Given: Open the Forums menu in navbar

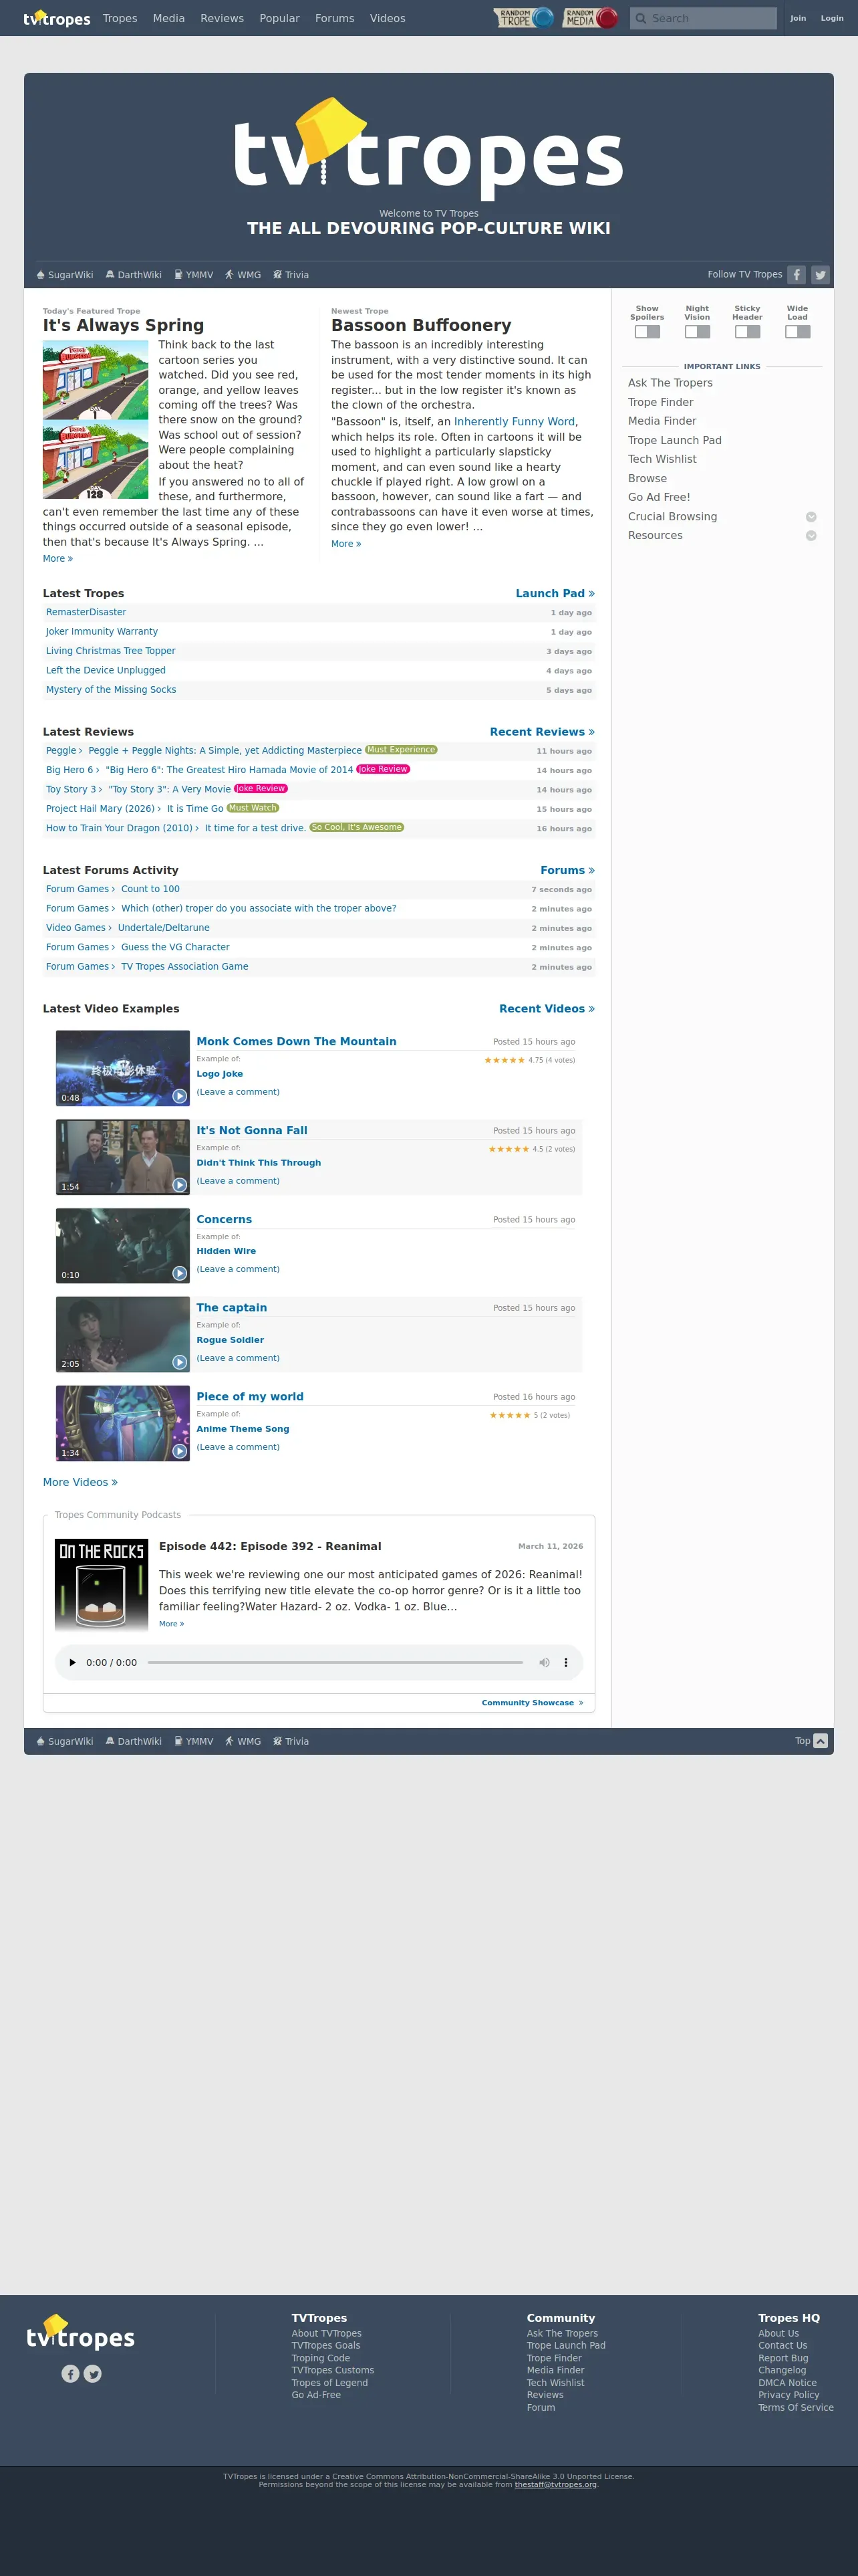Looking at the screenshot, I should [x=335, y=18].
